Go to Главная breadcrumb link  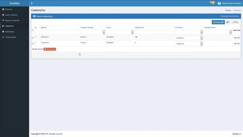(x=228, y=10)
